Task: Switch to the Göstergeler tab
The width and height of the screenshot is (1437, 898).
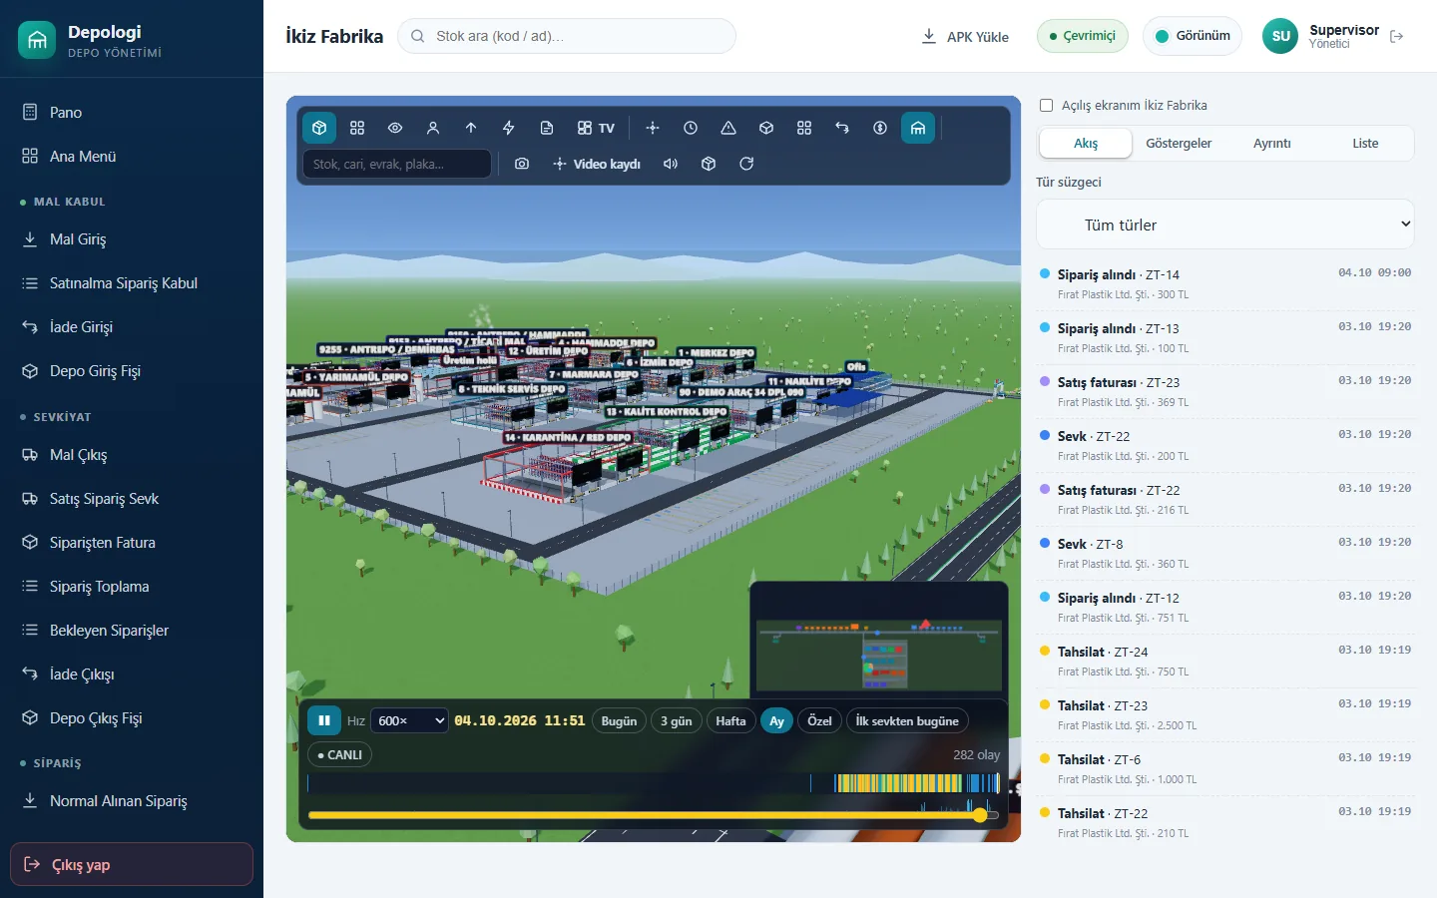Action: coord(1179,144)
